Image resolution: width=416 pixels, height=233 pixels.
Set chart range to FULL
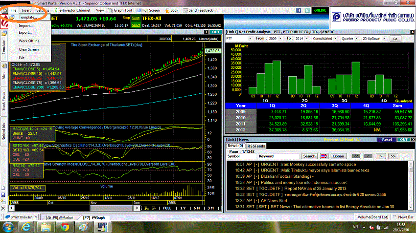coord(167,209)
